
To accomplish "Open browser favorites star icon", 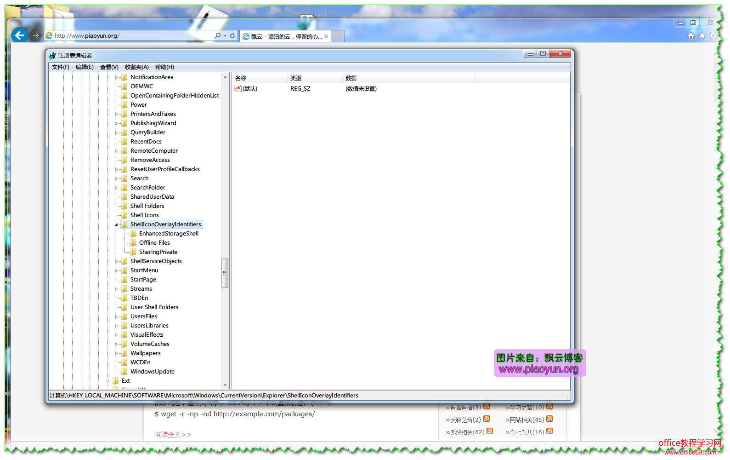I will pos(702,35).
